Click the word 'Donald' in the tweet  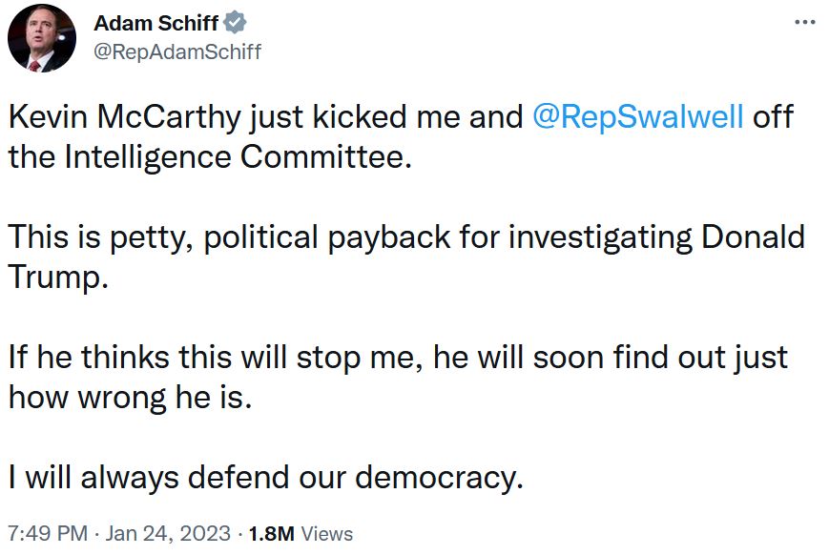coord(753,236)
